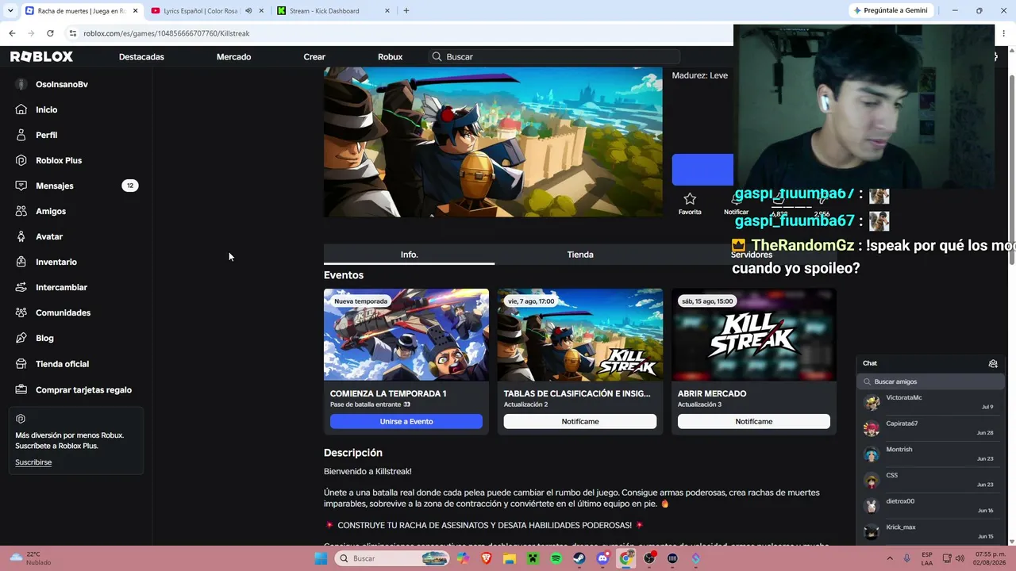The image size is (1016, 571).
Task: Mark the game as Favorita with the star
Action: pos(690,203)
